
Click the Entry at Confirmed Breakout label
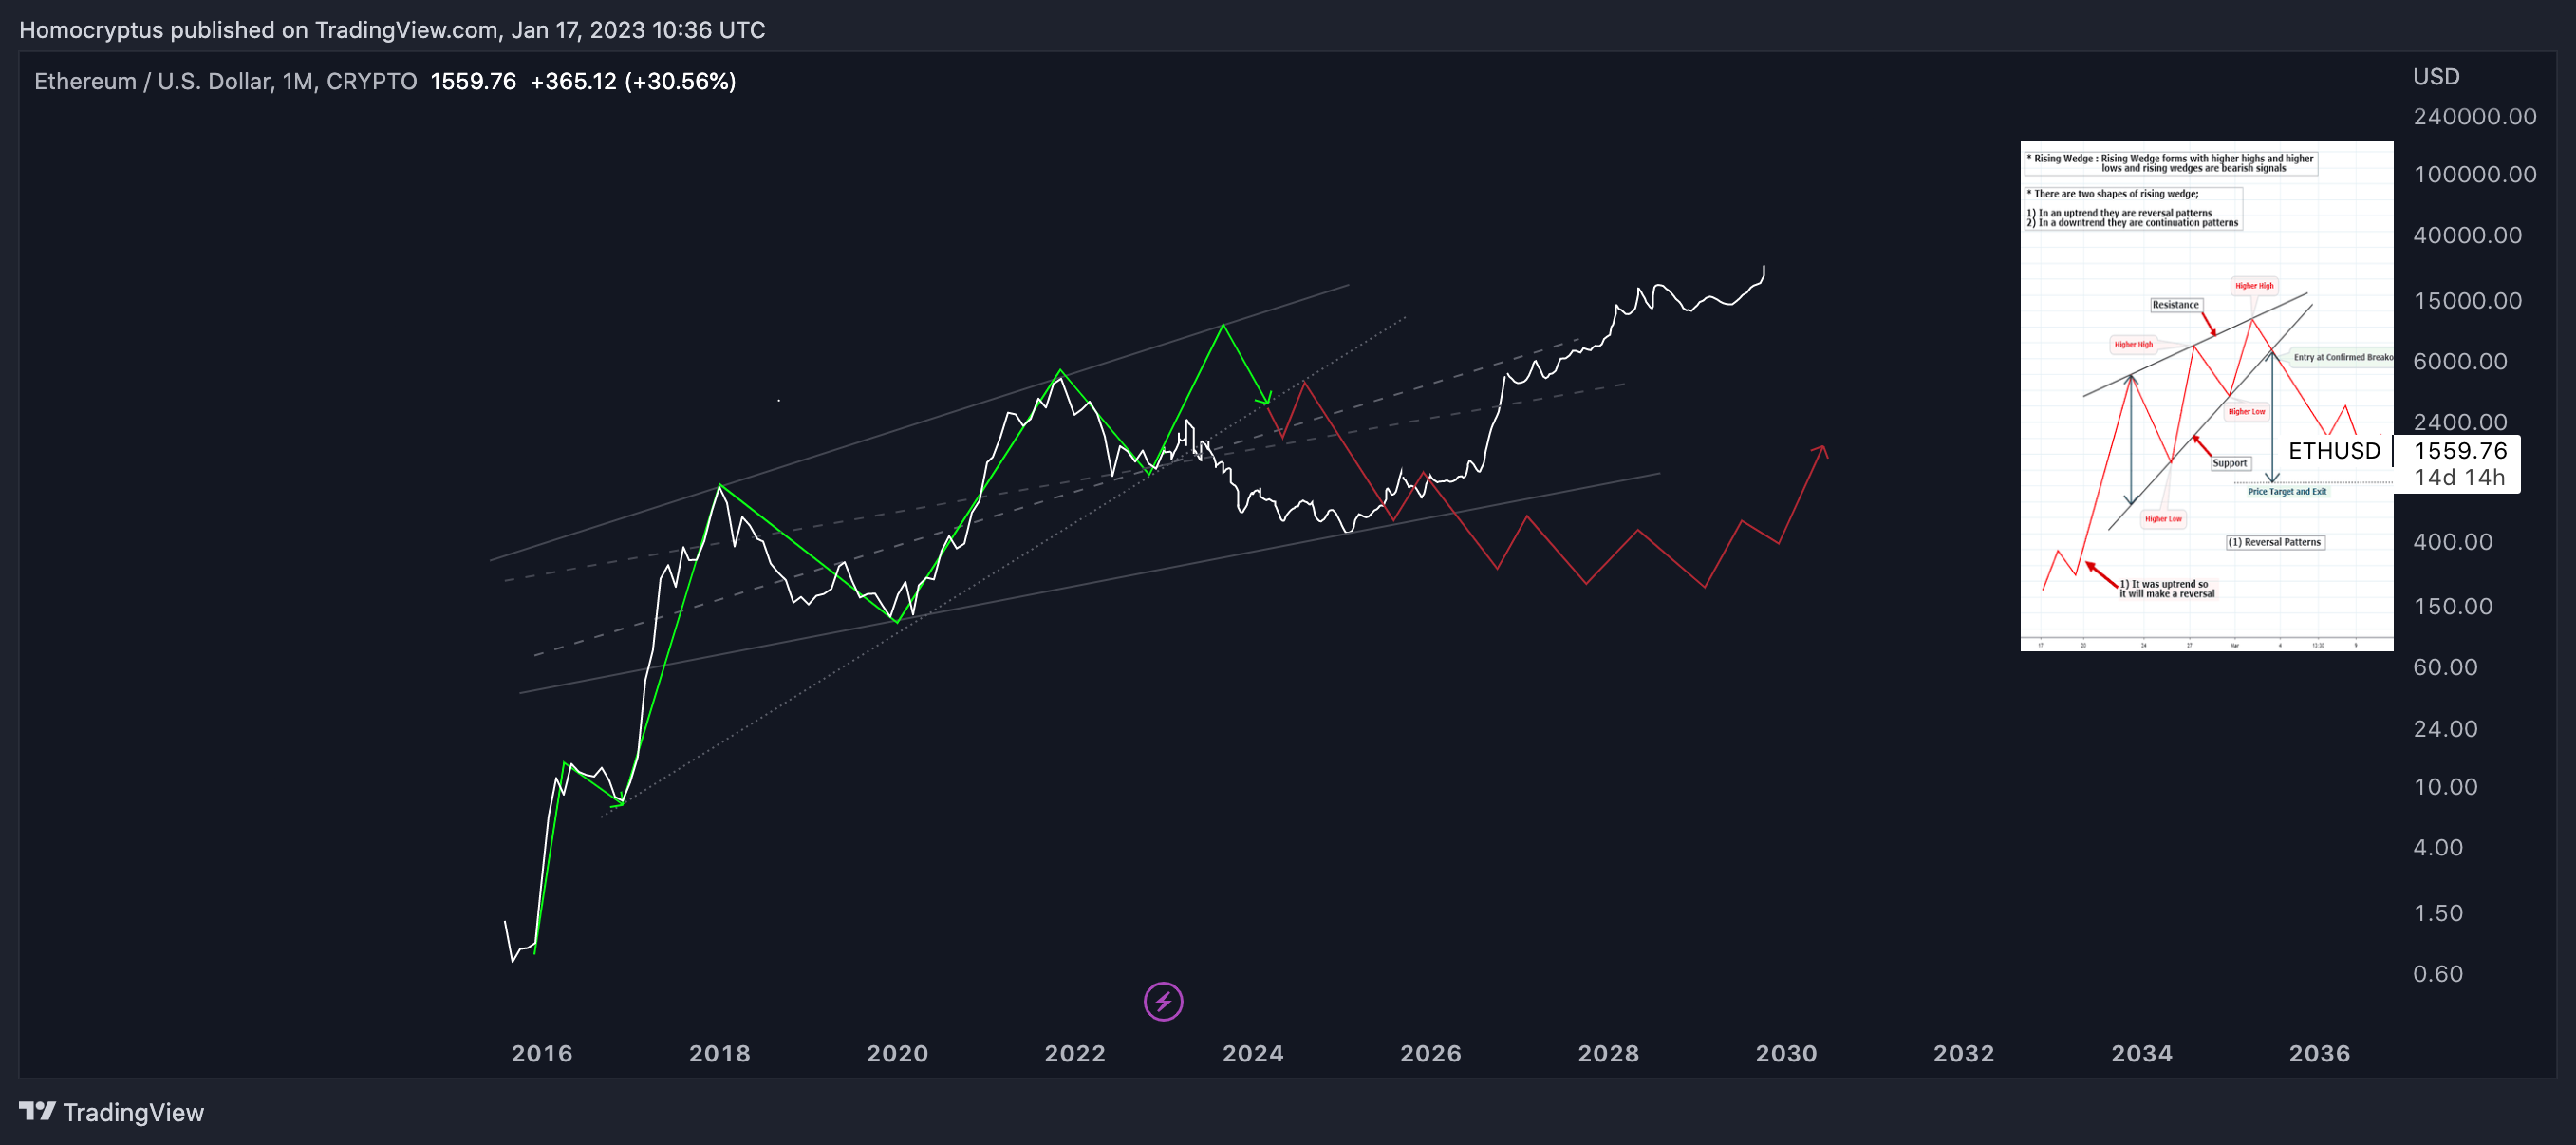(2342, 357)
